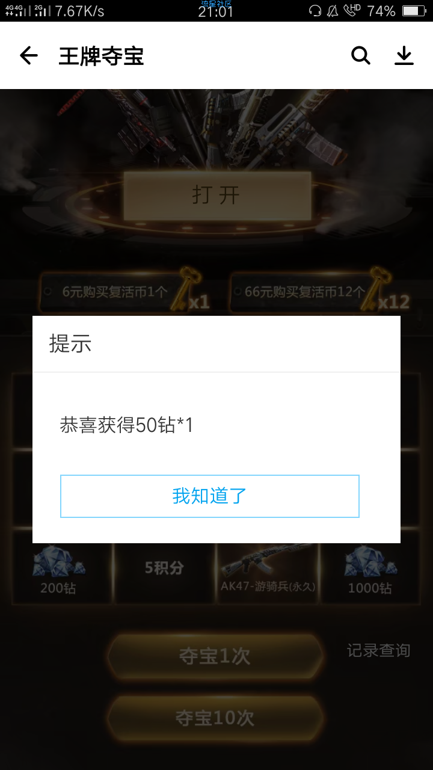The width and height of the screenshot is (433, 770).
Task: Tap the battery icon in status bar
Action: (x=414, y=11)
